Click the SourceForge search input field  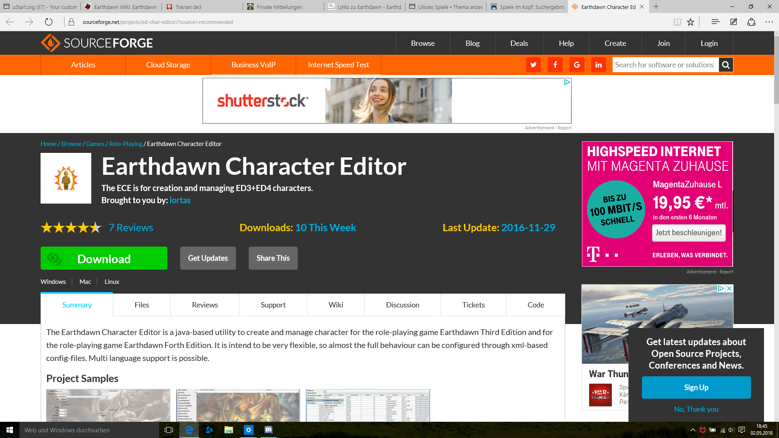coord(665,65)
